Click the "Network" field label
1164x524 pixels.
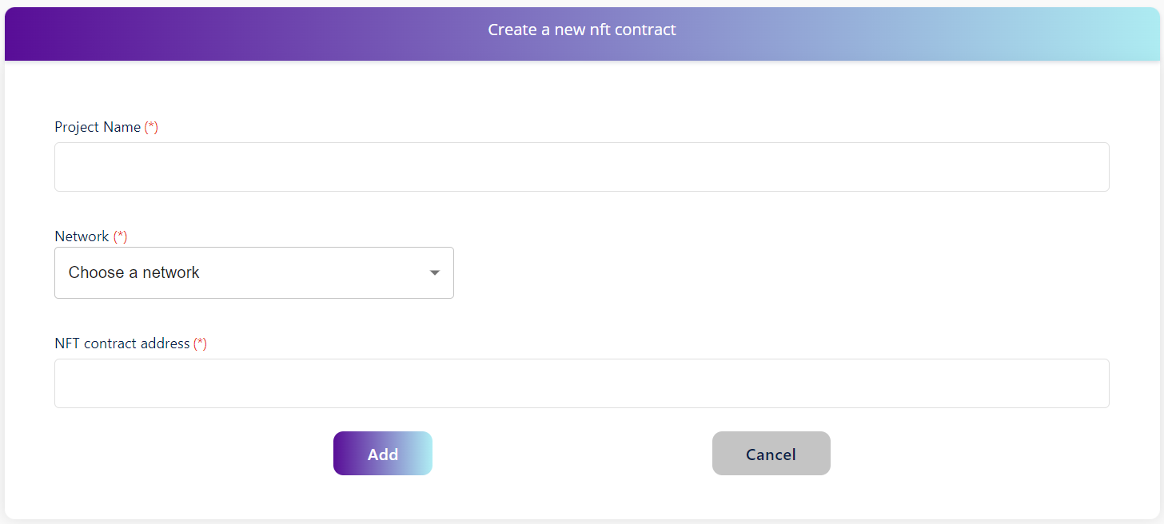pyautogui.click(x=82, y=236)
